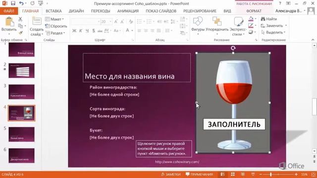Cut selection with the scissors icon
Screen dimensions: 317x178
(20, 19)
